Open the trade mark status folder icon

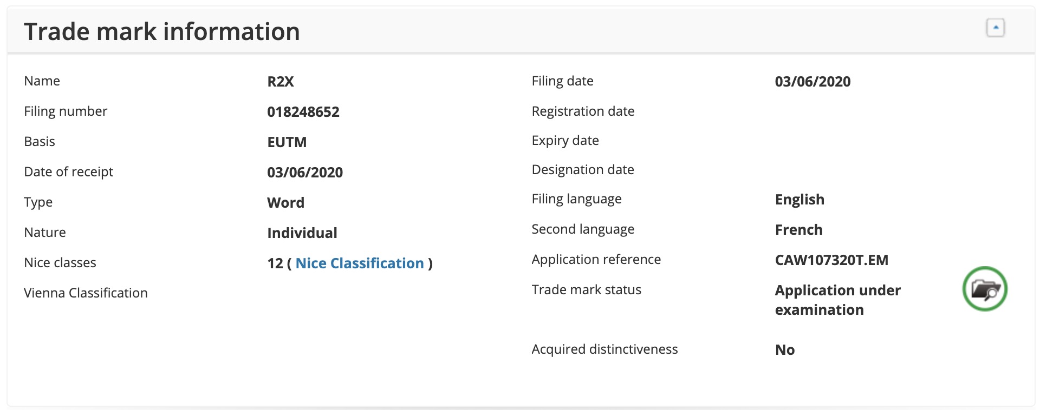pyautogui.click(x=984, y=289)
